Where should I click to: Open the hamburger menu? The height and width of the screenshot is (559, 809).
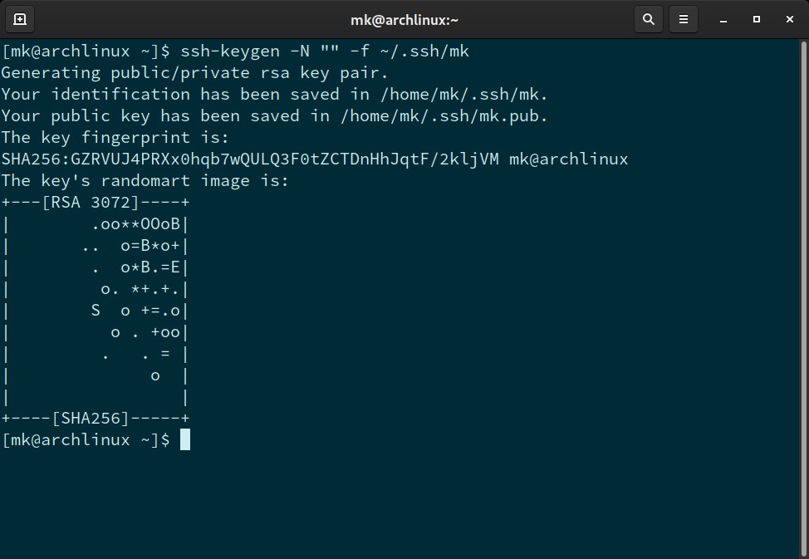tap(684, 18)
